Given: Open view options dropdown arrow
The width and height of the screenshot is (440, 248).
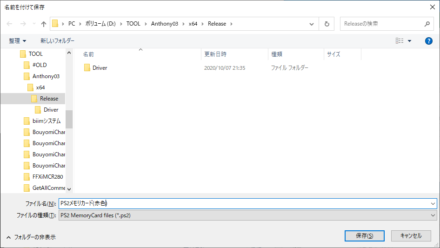Looking at the screenshot, I should pos(409,41).
